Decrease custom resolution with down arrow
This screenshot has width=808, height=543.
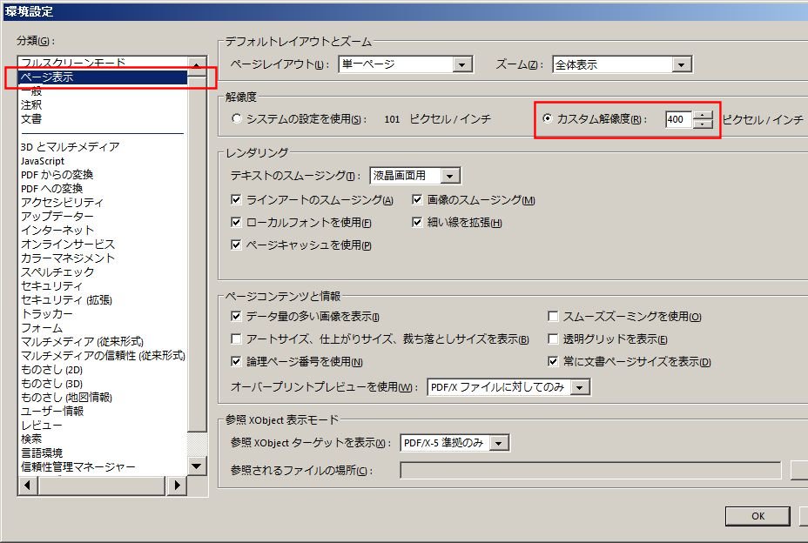coord(703,124)
